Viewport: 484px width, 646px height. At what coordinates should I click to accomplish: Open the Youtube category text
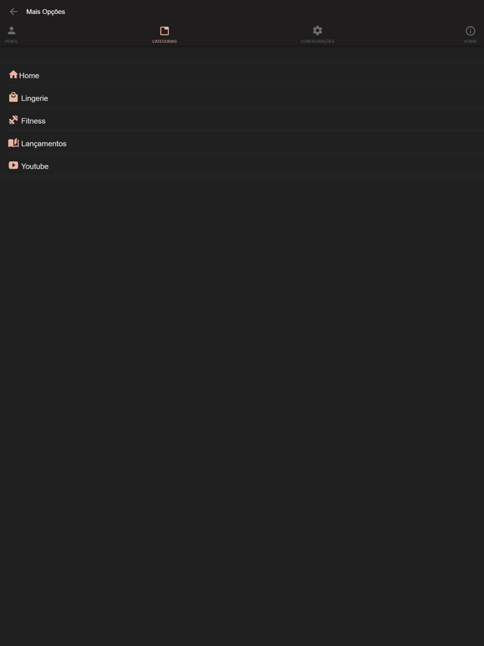(x=35, y=167)
